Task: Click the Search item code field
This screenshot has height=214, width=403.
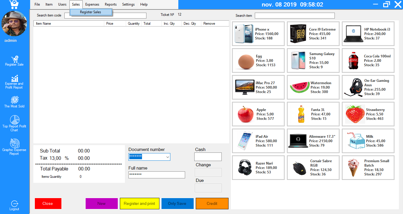Action: tap(105, 16)
